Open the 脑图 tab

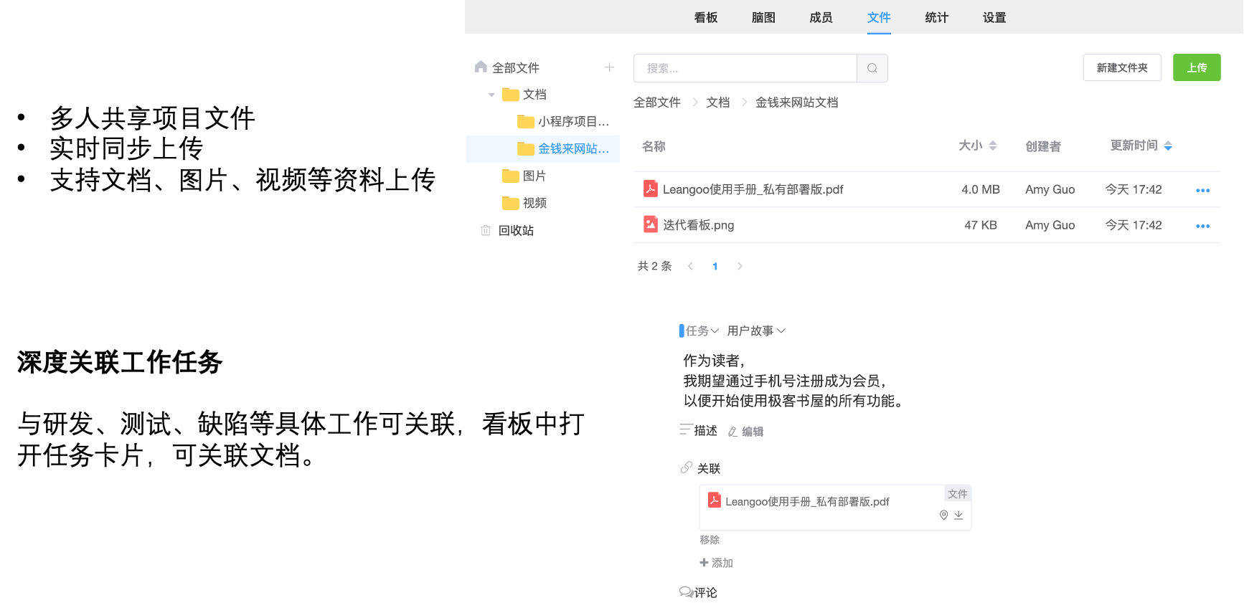point(763,17)
